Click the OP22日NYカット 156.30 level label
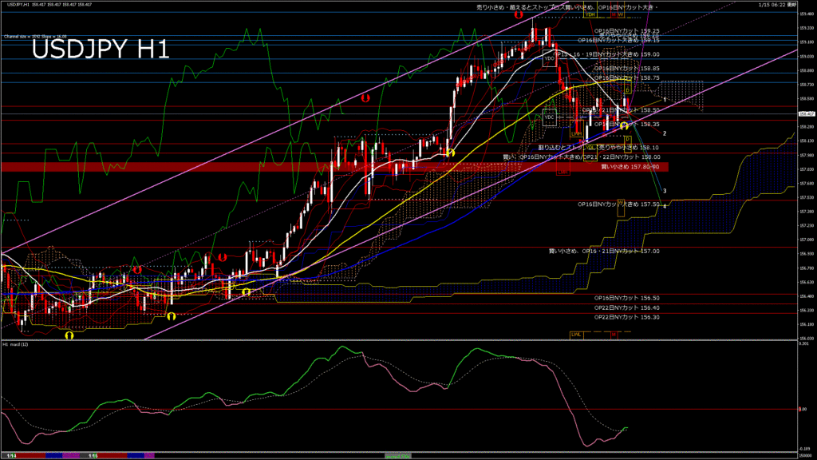Image resolution: width=817 pixels, height=460 pixels. (x=627, y=317)
